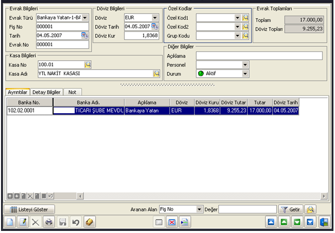Click the document list export icon

[185, 222]
